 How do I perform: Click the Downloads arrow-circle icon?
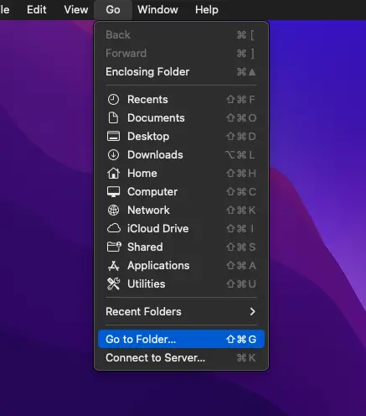(113, 155)
